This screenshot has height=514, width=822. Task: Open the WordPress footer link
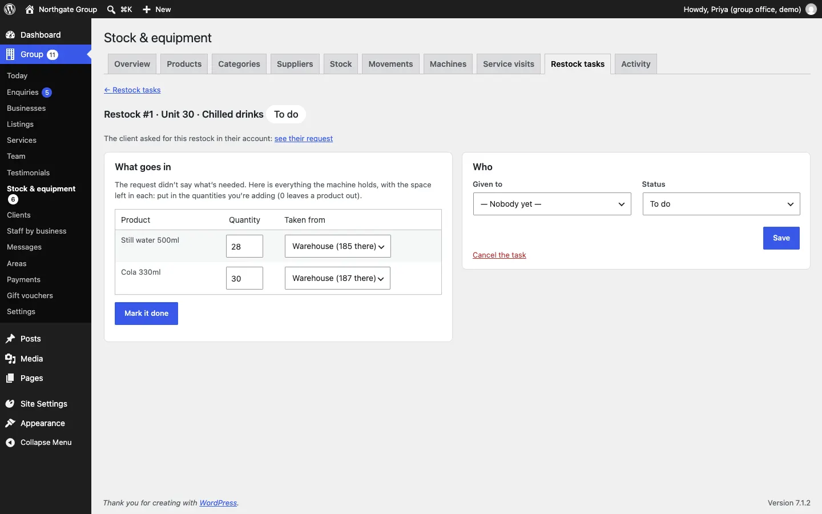(218, 503)
